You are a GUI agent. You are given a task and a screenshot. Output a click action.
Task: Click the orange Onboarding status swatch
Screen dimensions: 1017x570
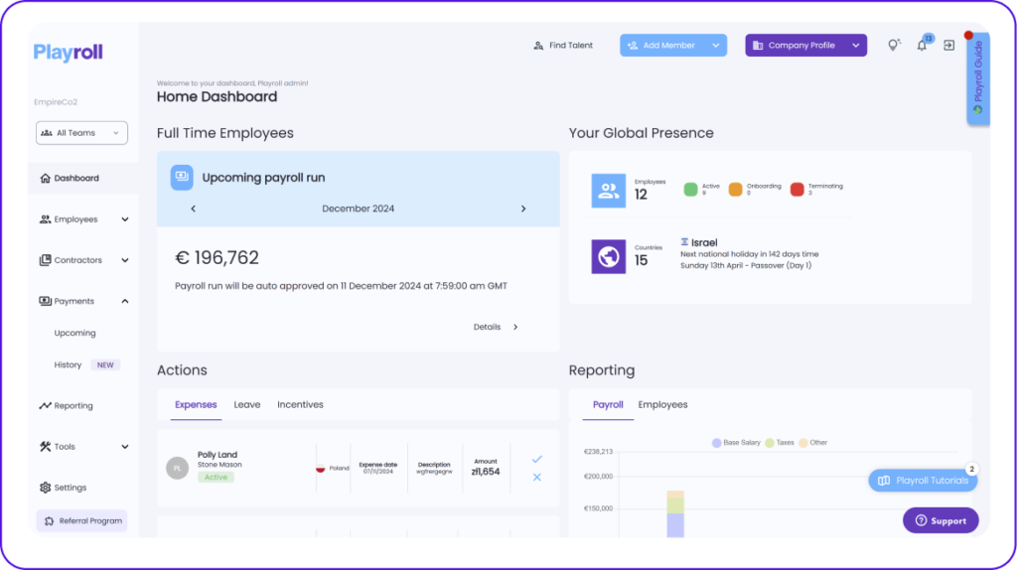point(735,190)
